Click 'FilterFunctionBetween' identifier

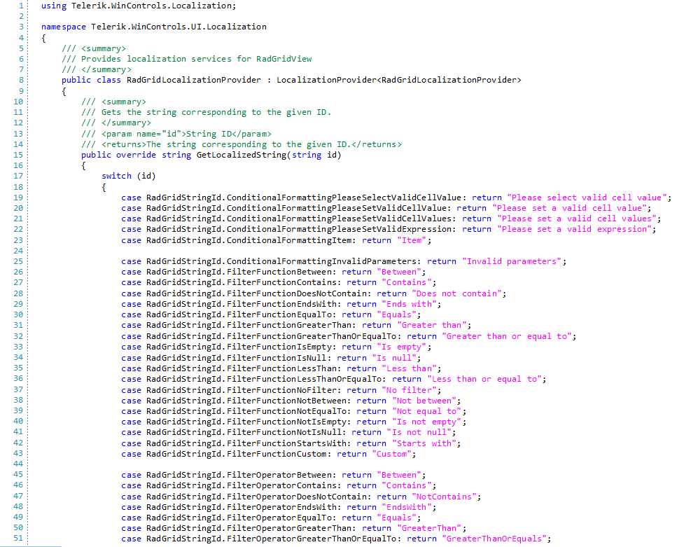pyautogui.click(x=279, y=272)
